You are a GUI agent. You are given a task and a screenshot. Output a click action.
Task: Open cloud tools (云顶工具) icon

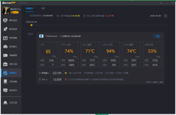tap(5, 103)
